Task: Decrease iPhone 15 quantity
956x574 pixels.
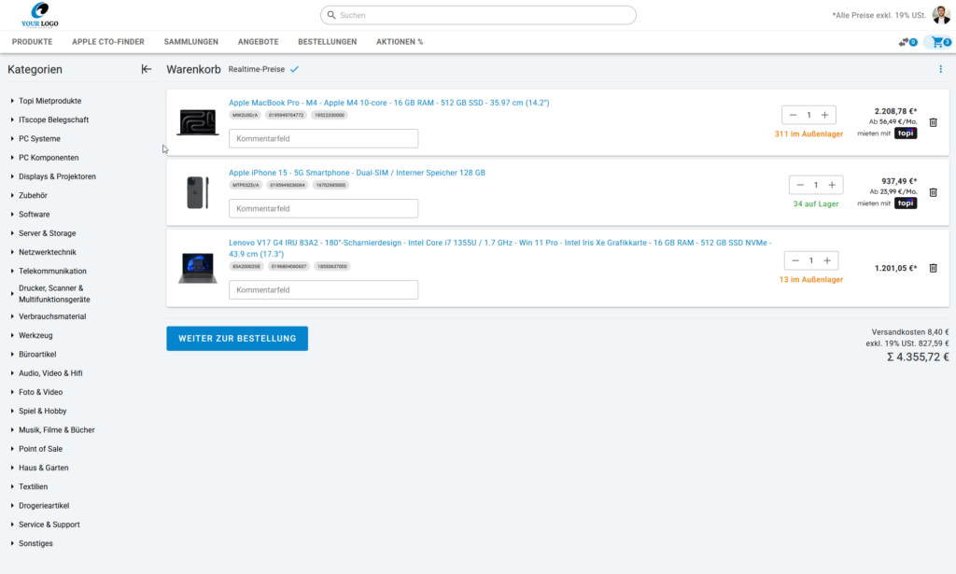Action: 800,185
